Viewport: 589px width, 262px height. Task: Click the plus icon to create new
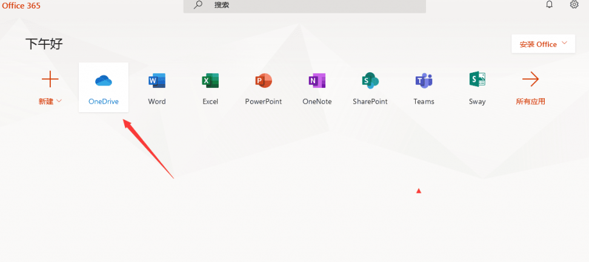[50, 79]
